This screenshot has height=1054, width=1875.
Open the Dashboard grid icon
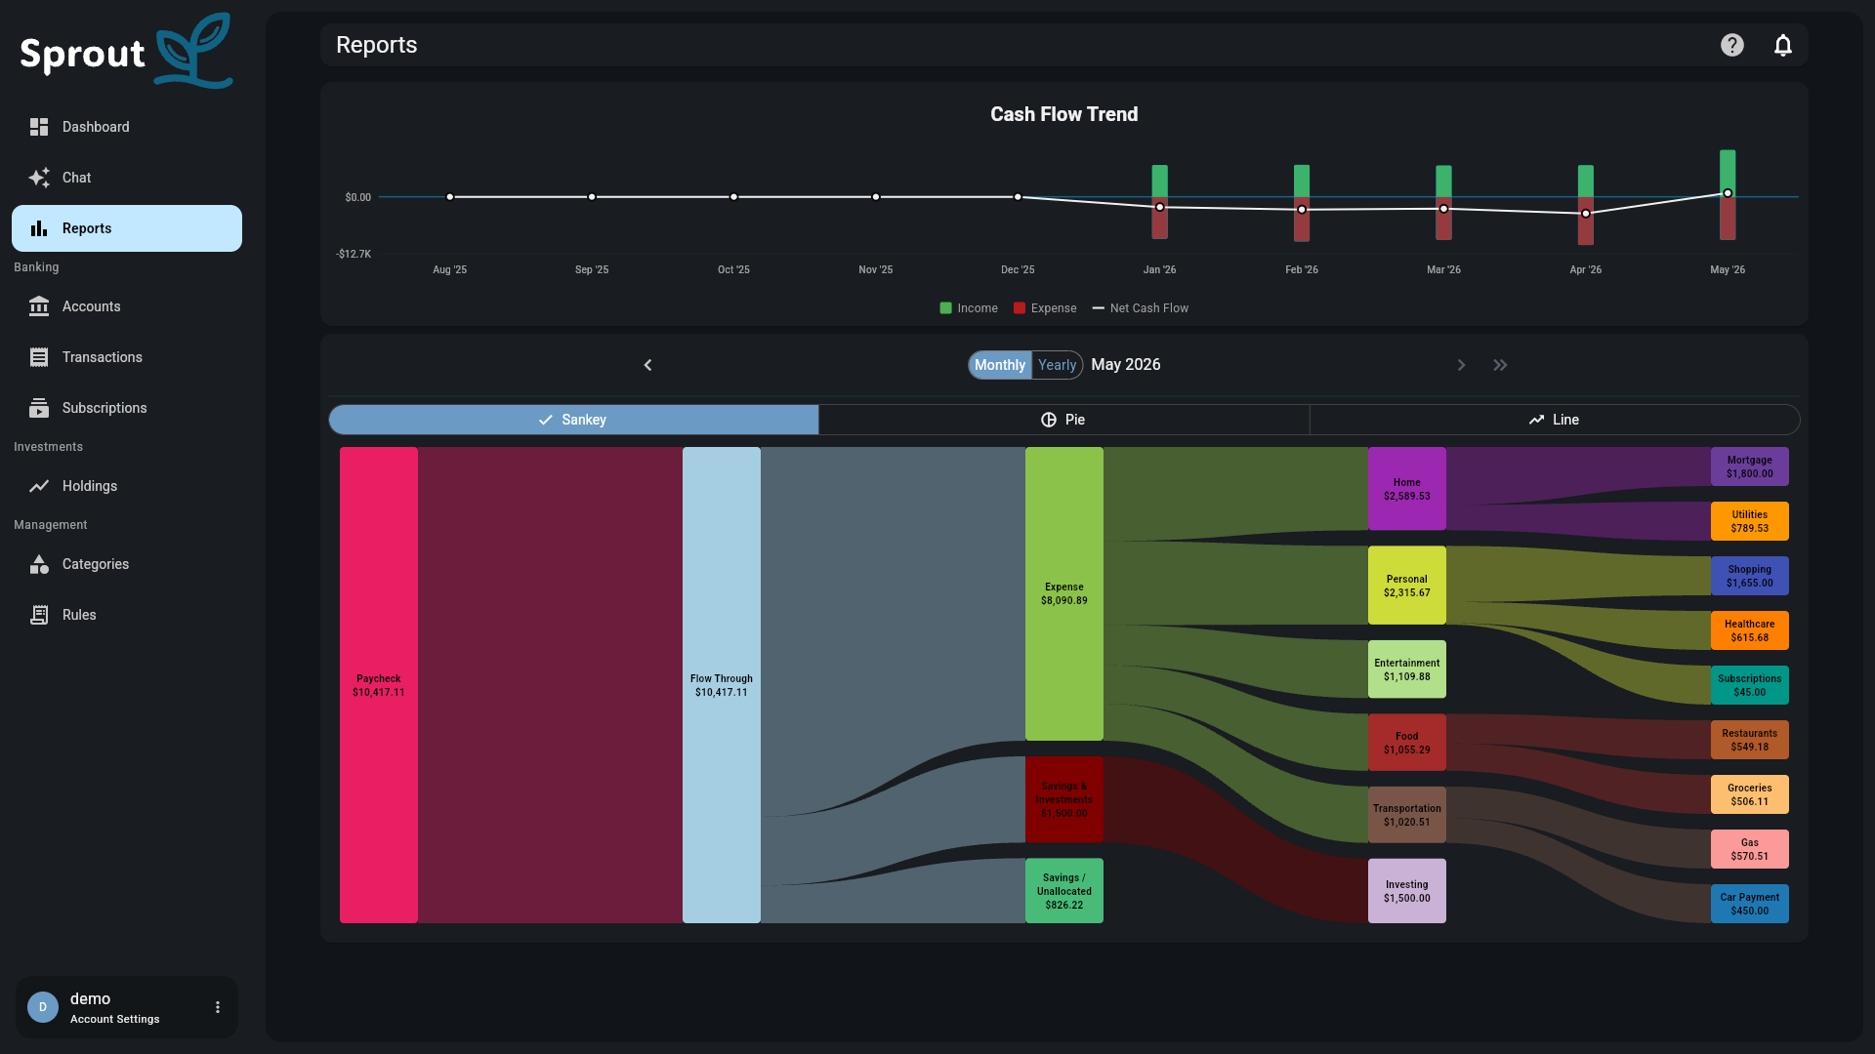(39, 127)
